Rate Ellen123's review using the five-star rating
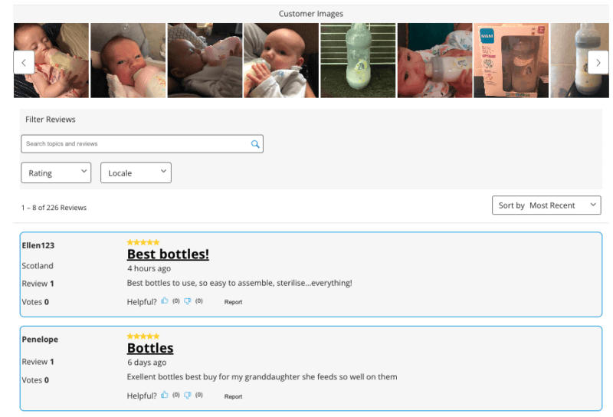The width and height of the screenshot is (613, 417). (143, 242)
